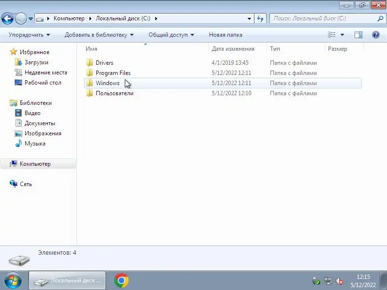The image size is (387, 290).
Task: Open the Изображения library
Action: pos(43,133)
